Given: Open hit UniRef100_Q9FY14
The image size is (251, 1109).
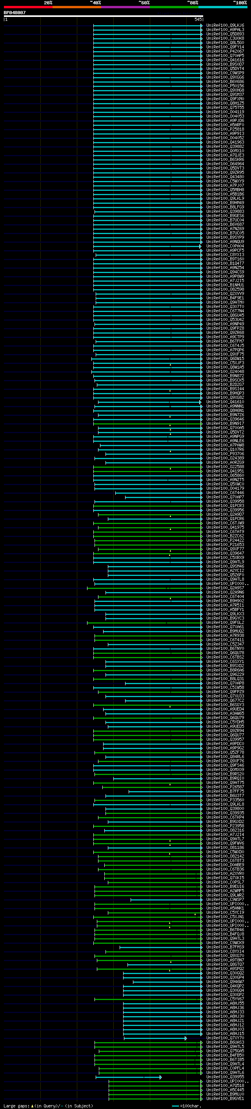Looking at the screenshot, I should pyautogui.click(x=225, y=47).
